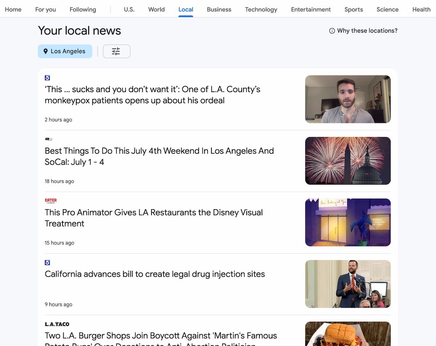Switch to the Sports tab
The image size is (436, 346).
(353, 9)
